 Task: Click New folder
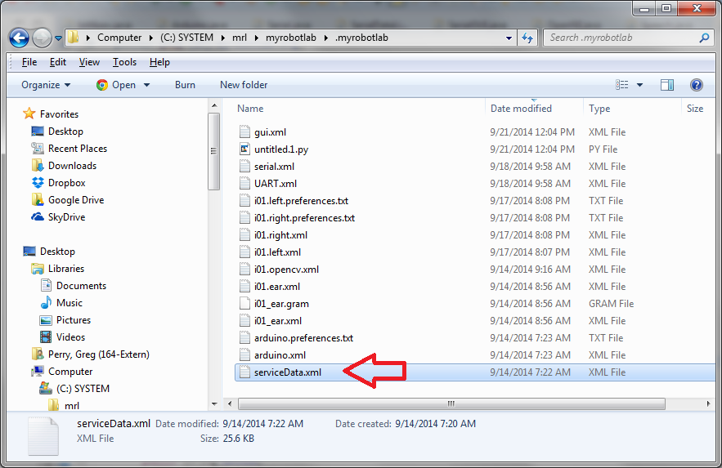pyautogui.click(x=244, y=85)
